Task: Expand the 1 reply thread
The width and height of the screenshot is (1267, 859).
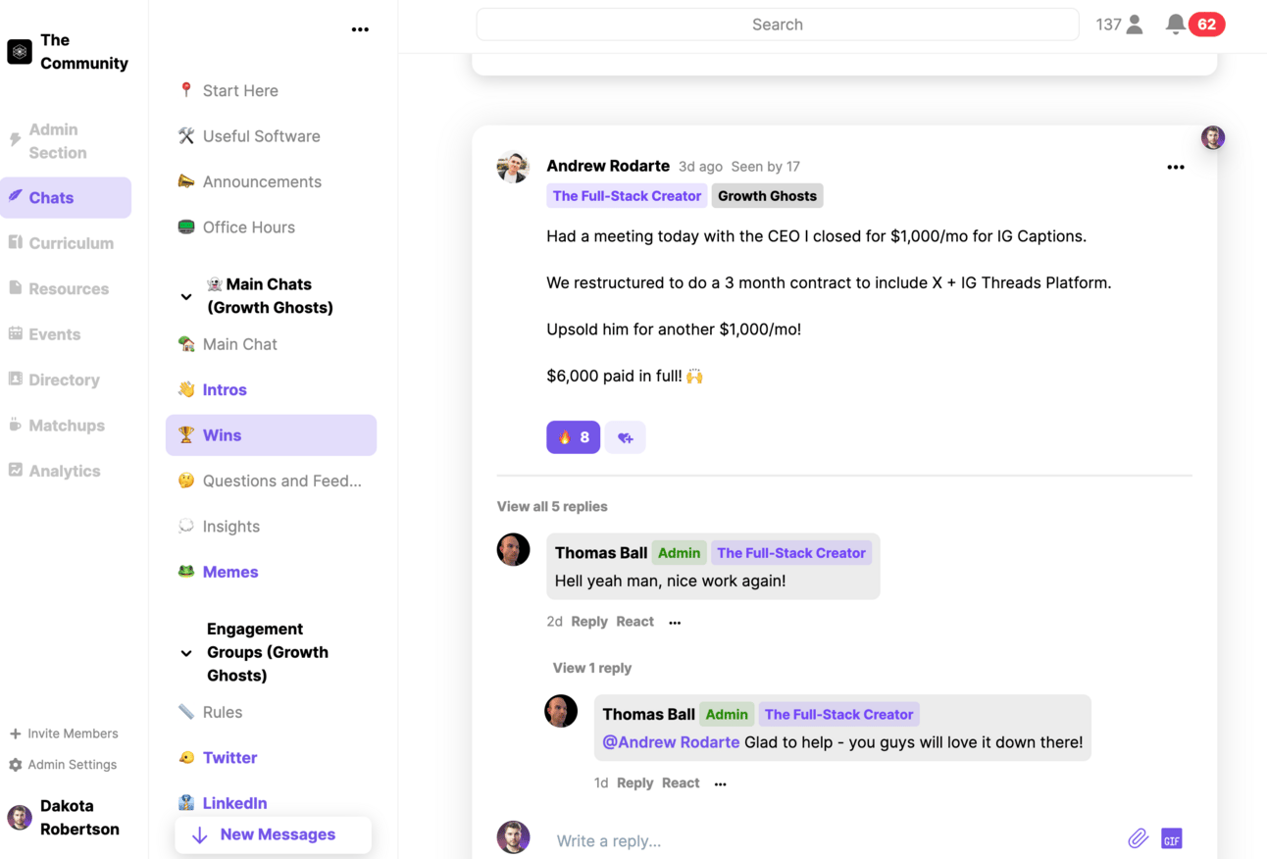Action: coord(592,668)
